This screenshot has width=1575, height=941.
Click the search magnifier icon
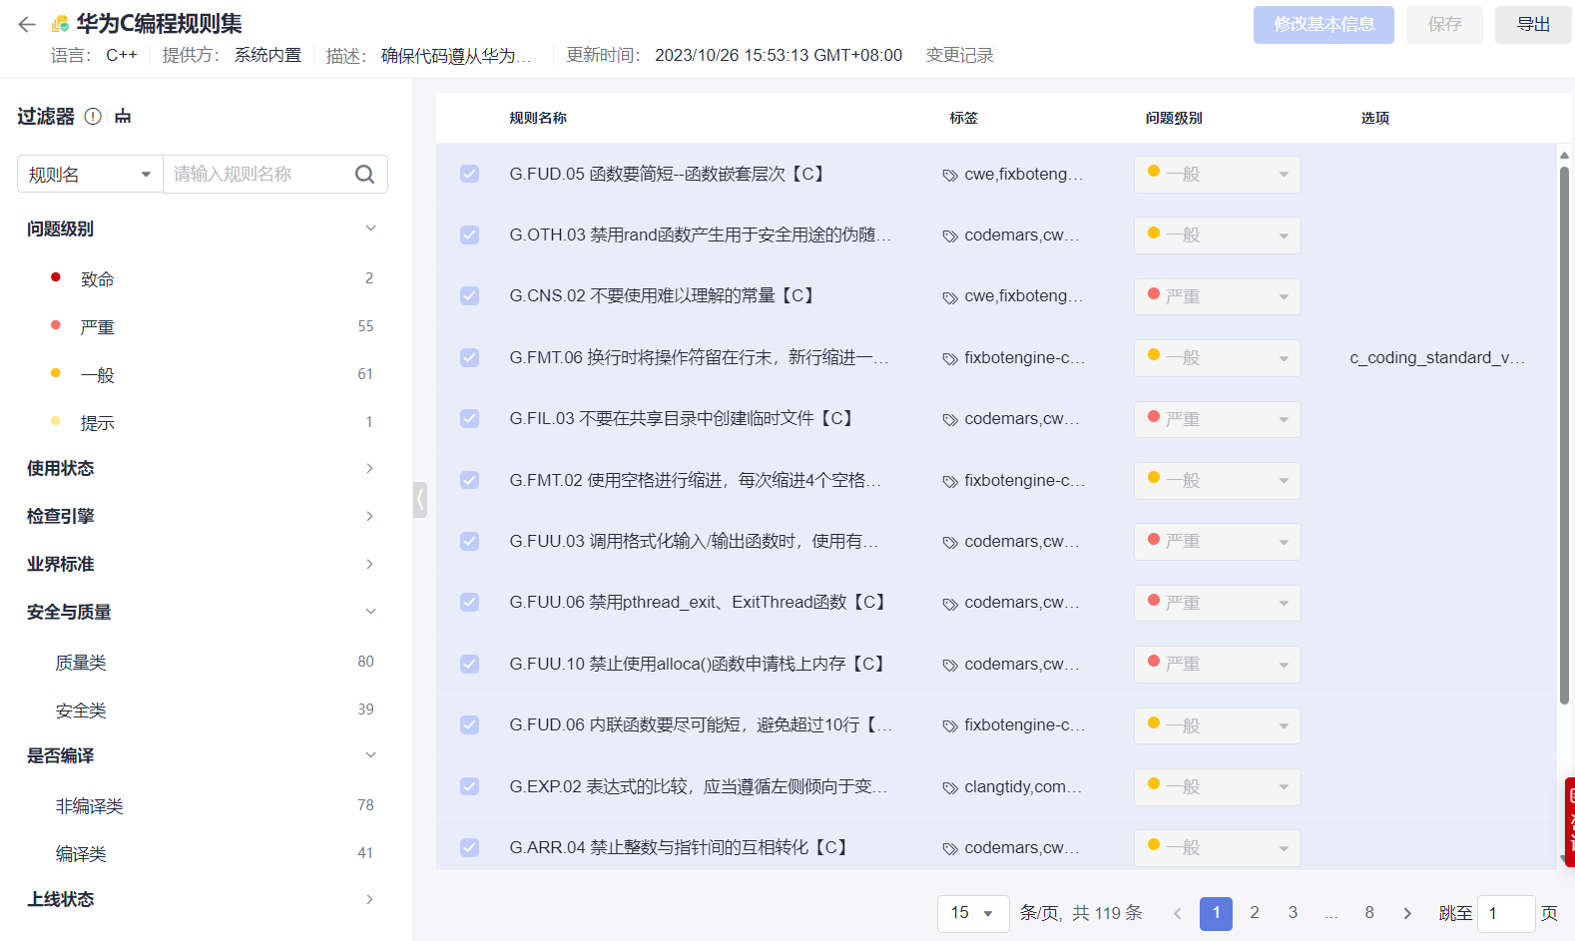pyautogui.click(x=364, y=174)
